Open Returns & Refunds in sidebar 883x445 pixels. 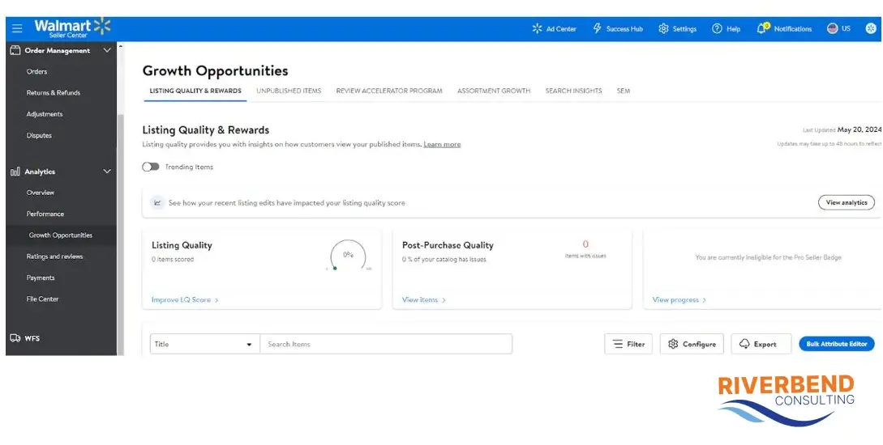click(x=54, y=93)
